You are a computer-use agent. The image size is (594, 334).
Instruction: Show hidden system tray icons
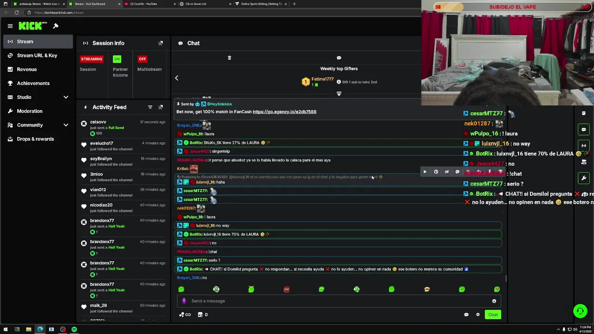click(x=557, y=330)
